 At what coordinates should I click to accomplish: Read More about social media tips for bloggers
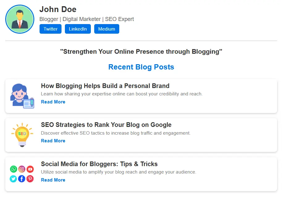point(53,180)
